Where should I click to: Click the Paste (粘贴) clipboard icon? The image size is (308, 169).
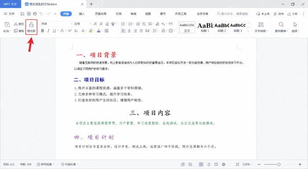7,25
